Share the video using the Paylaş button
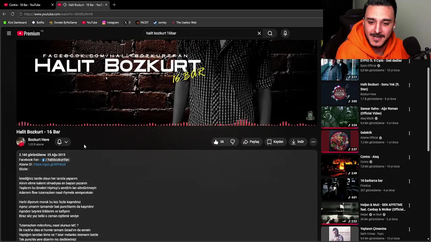 [251, 142]
